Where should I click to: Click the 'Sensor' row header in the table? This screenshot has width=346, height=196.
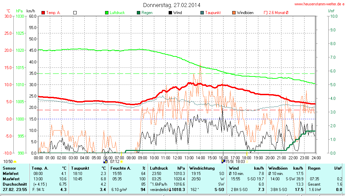coord(9,168)
